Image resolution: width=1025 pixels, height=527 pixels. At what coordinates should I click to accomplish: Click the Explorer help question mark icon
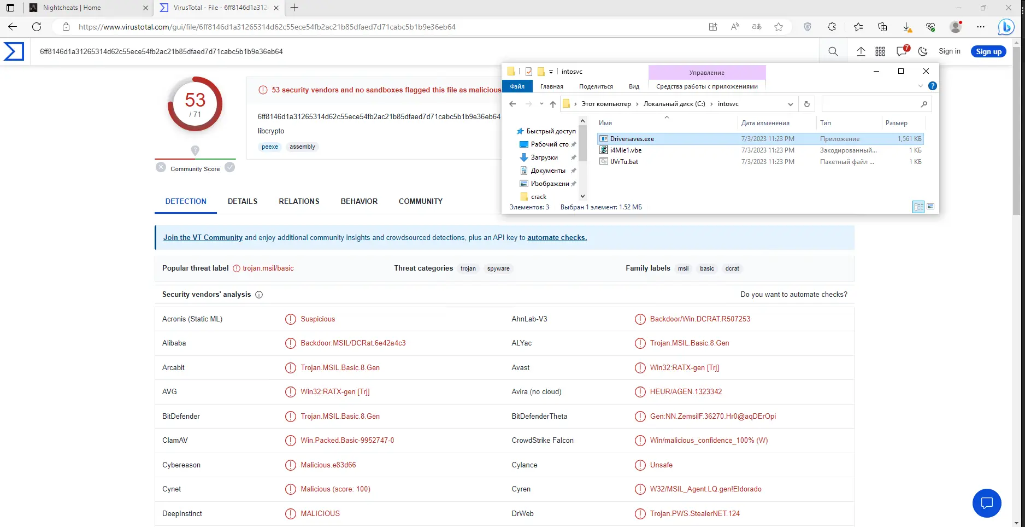(933, 86)
